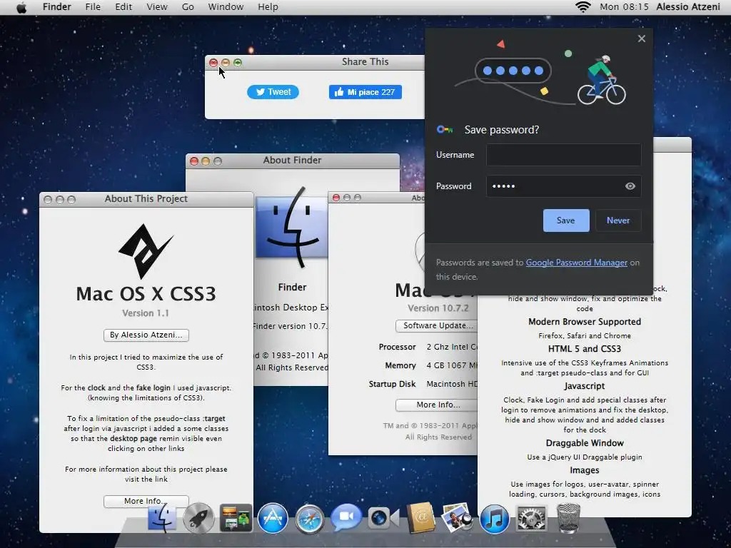The height and width of the screenshot is (548, 731).
Task: Click the Wi-Fi status icon
Action: 583,7
